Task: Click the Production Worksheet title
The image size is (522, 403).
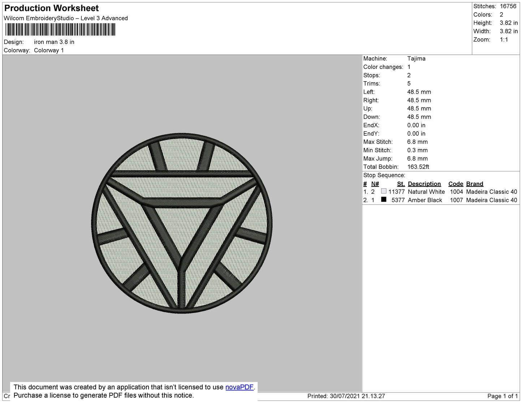Action: click(x=51, y=8)
